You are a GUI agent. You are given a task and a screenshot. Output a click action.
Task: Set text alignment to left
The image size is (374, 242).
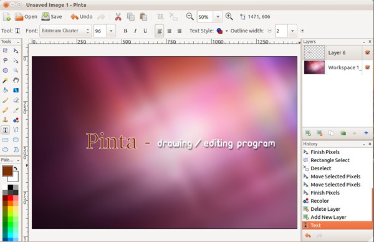(160, 31)
